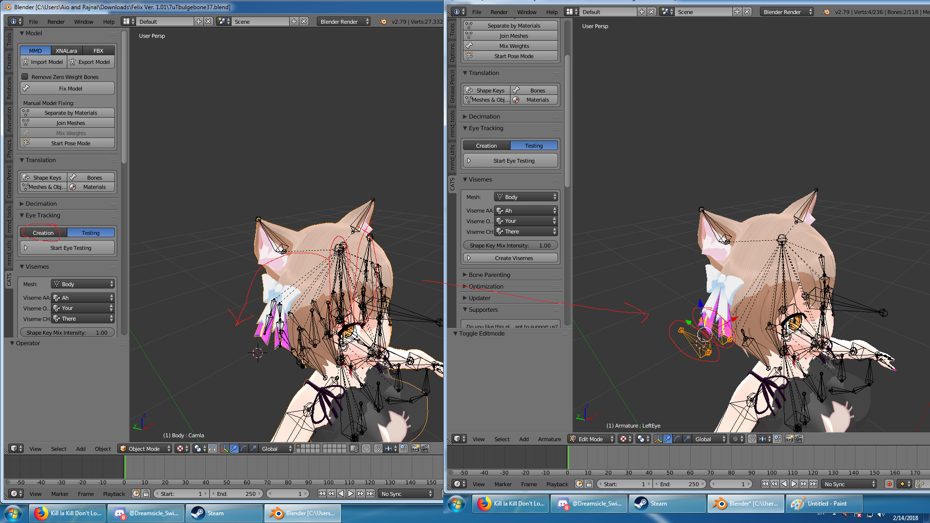This screenshot has width=930, height=523.
Task: Click Import Model in left Blender window
Action: [44, 62]
